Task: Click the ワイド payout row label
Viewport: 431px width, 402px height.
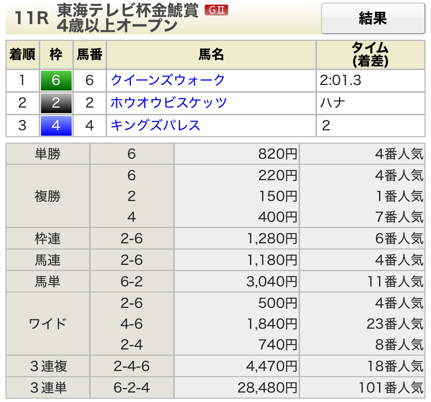Action: click(x=48, y=324)
